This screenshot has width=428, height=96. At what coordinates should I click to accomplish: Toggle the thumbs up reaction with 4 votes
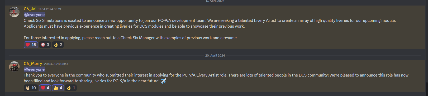click(x=58, y=88)
